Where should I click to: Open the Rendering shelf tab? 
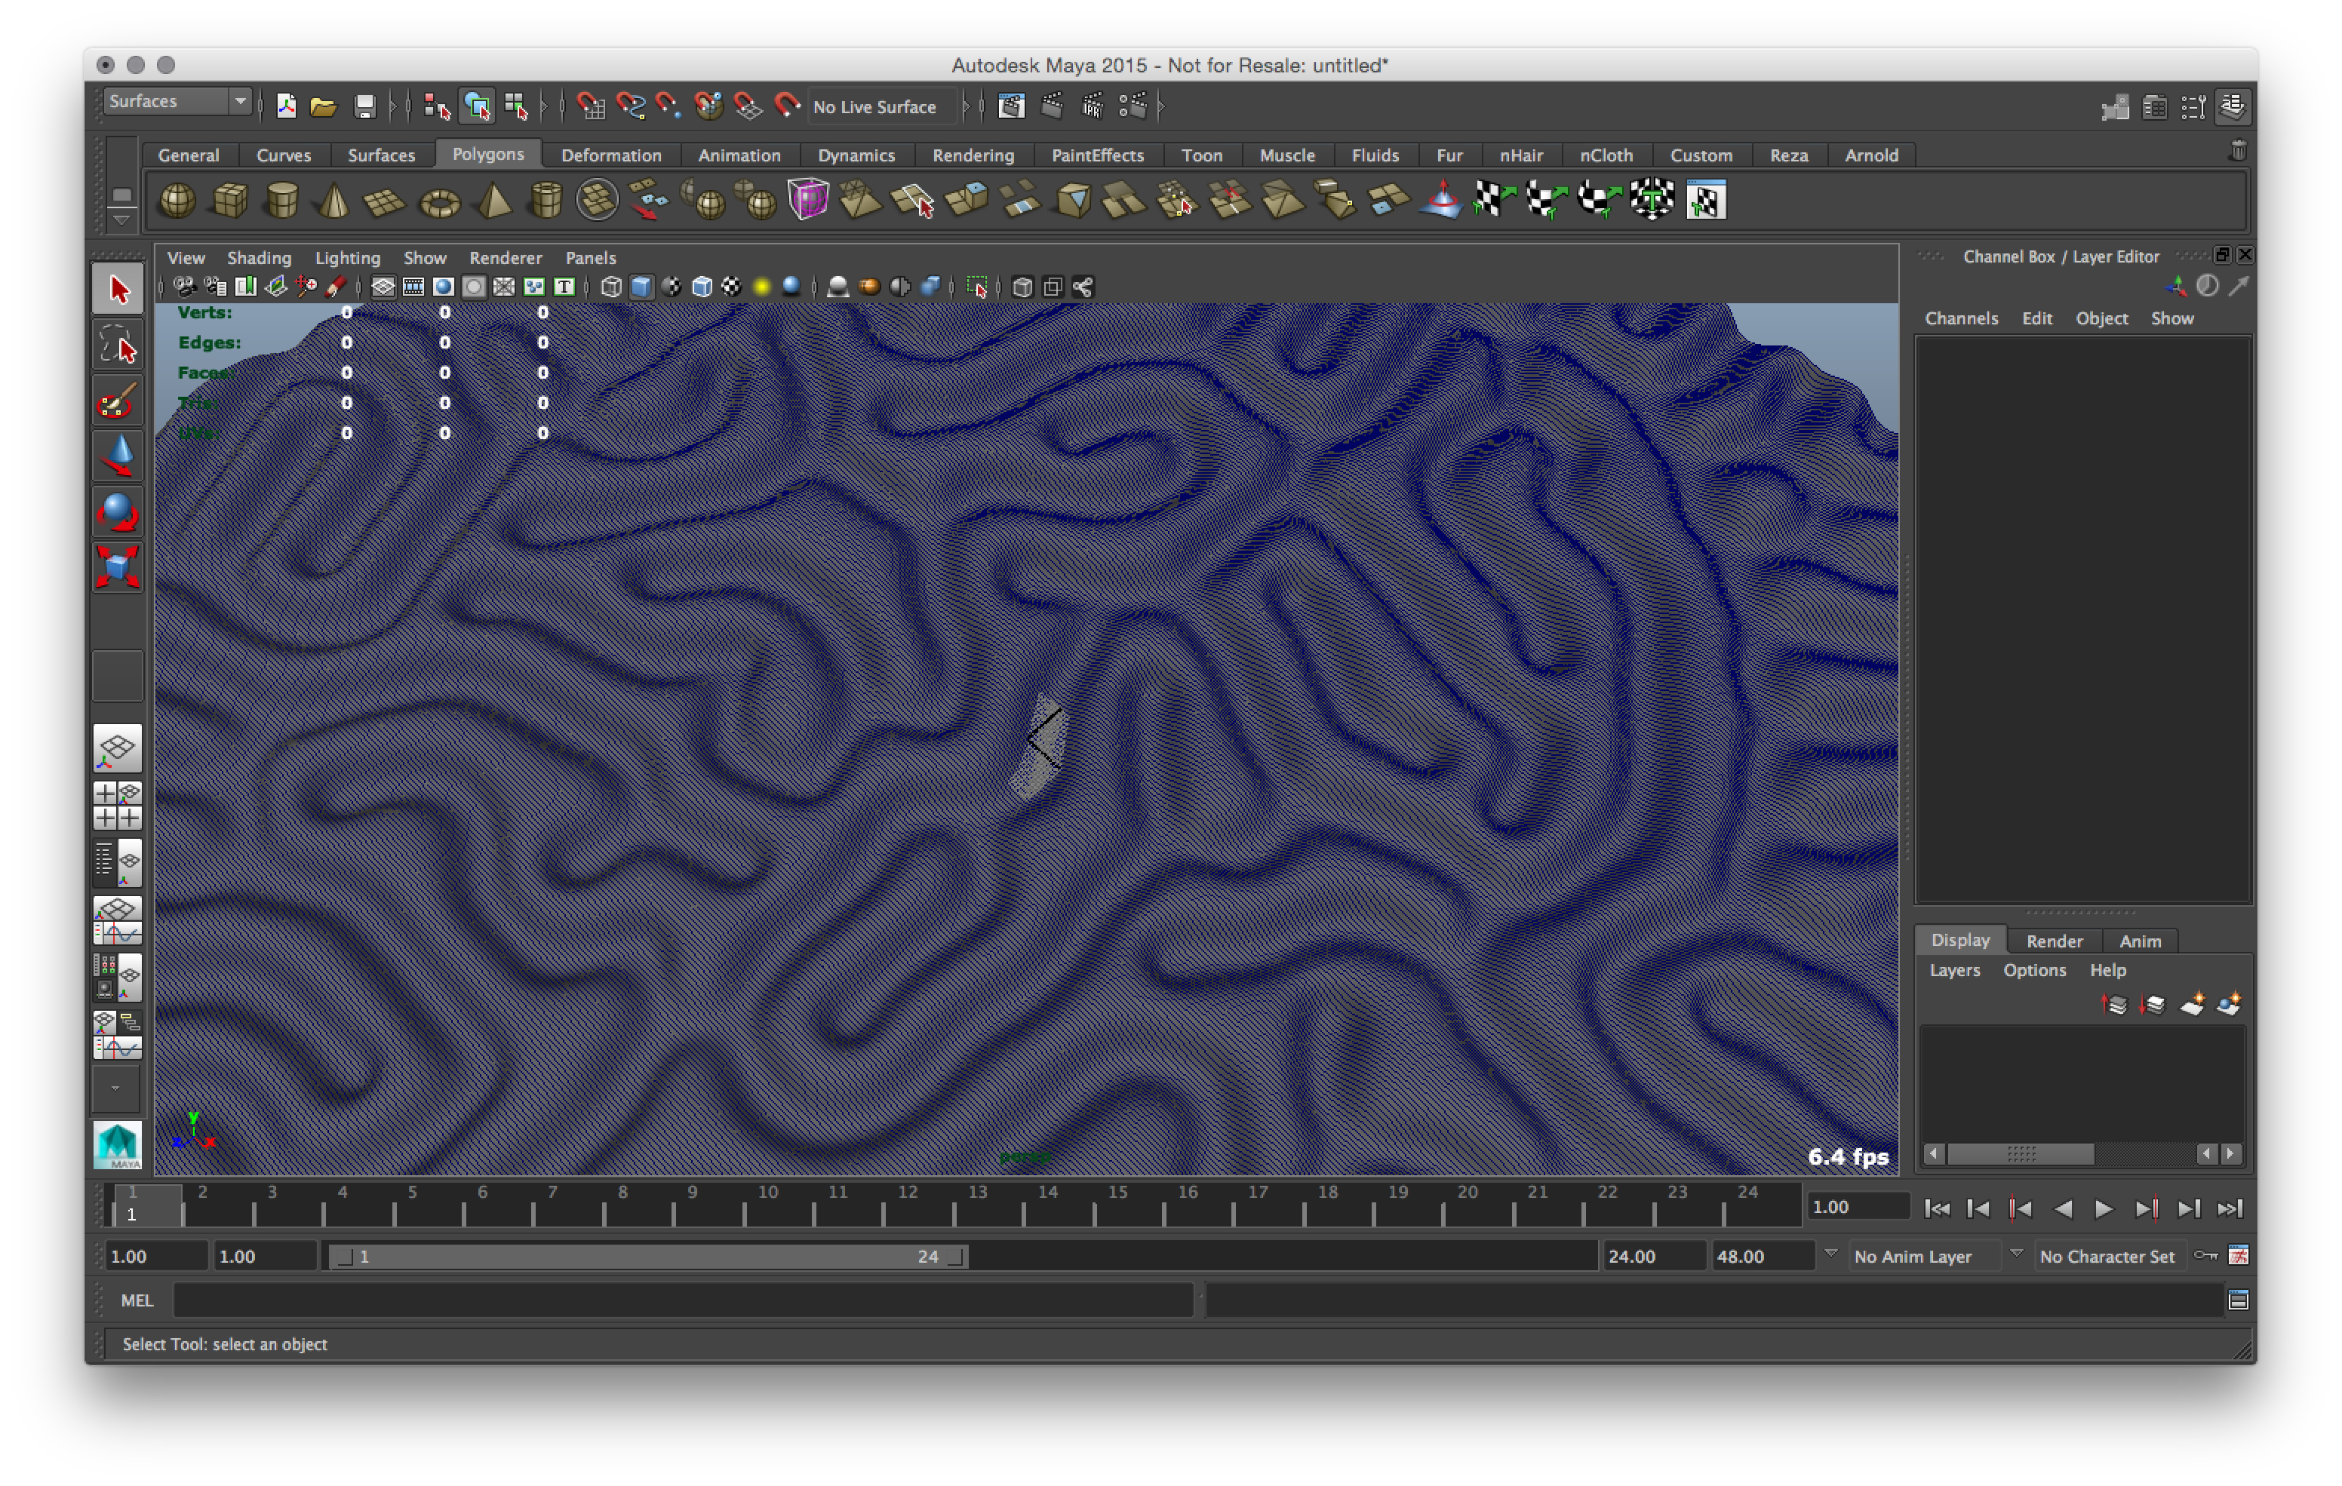click(973, 155)
